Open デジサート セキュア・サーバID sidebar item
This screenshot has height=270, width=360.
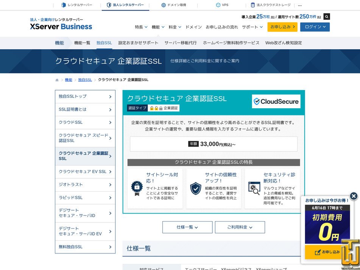(85, 213)
